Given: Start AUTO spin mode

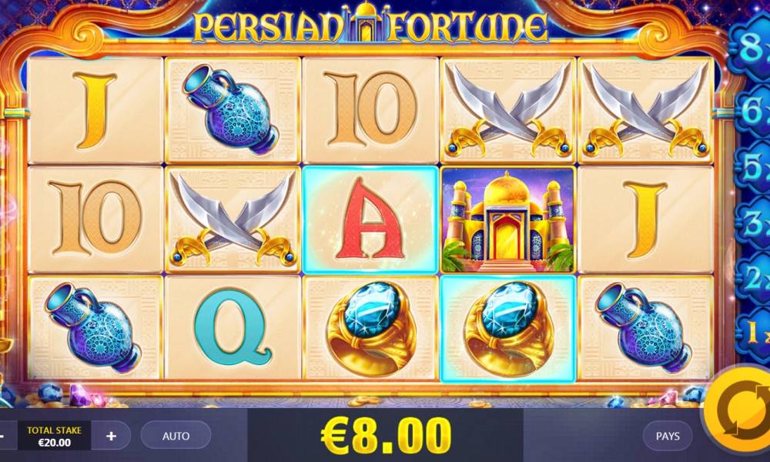Looking at the screenshot, I should click(x=176, y=436).
